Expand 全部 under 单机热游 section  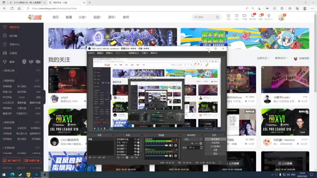[x=37, y=122]
